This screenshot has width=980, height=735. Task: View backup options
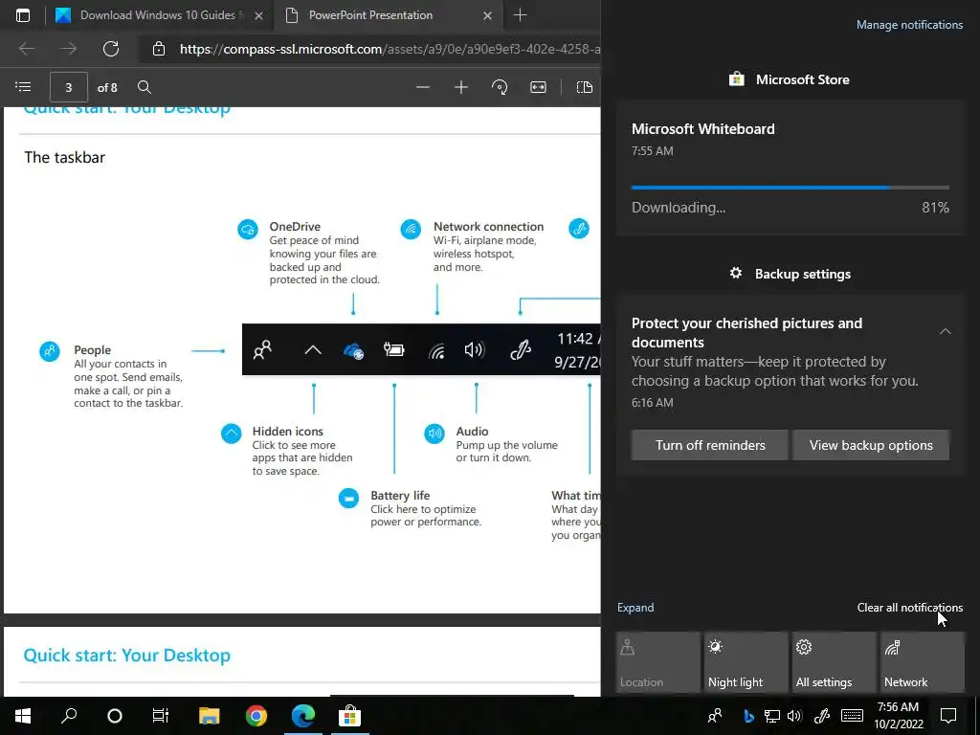tap(871, 445)
